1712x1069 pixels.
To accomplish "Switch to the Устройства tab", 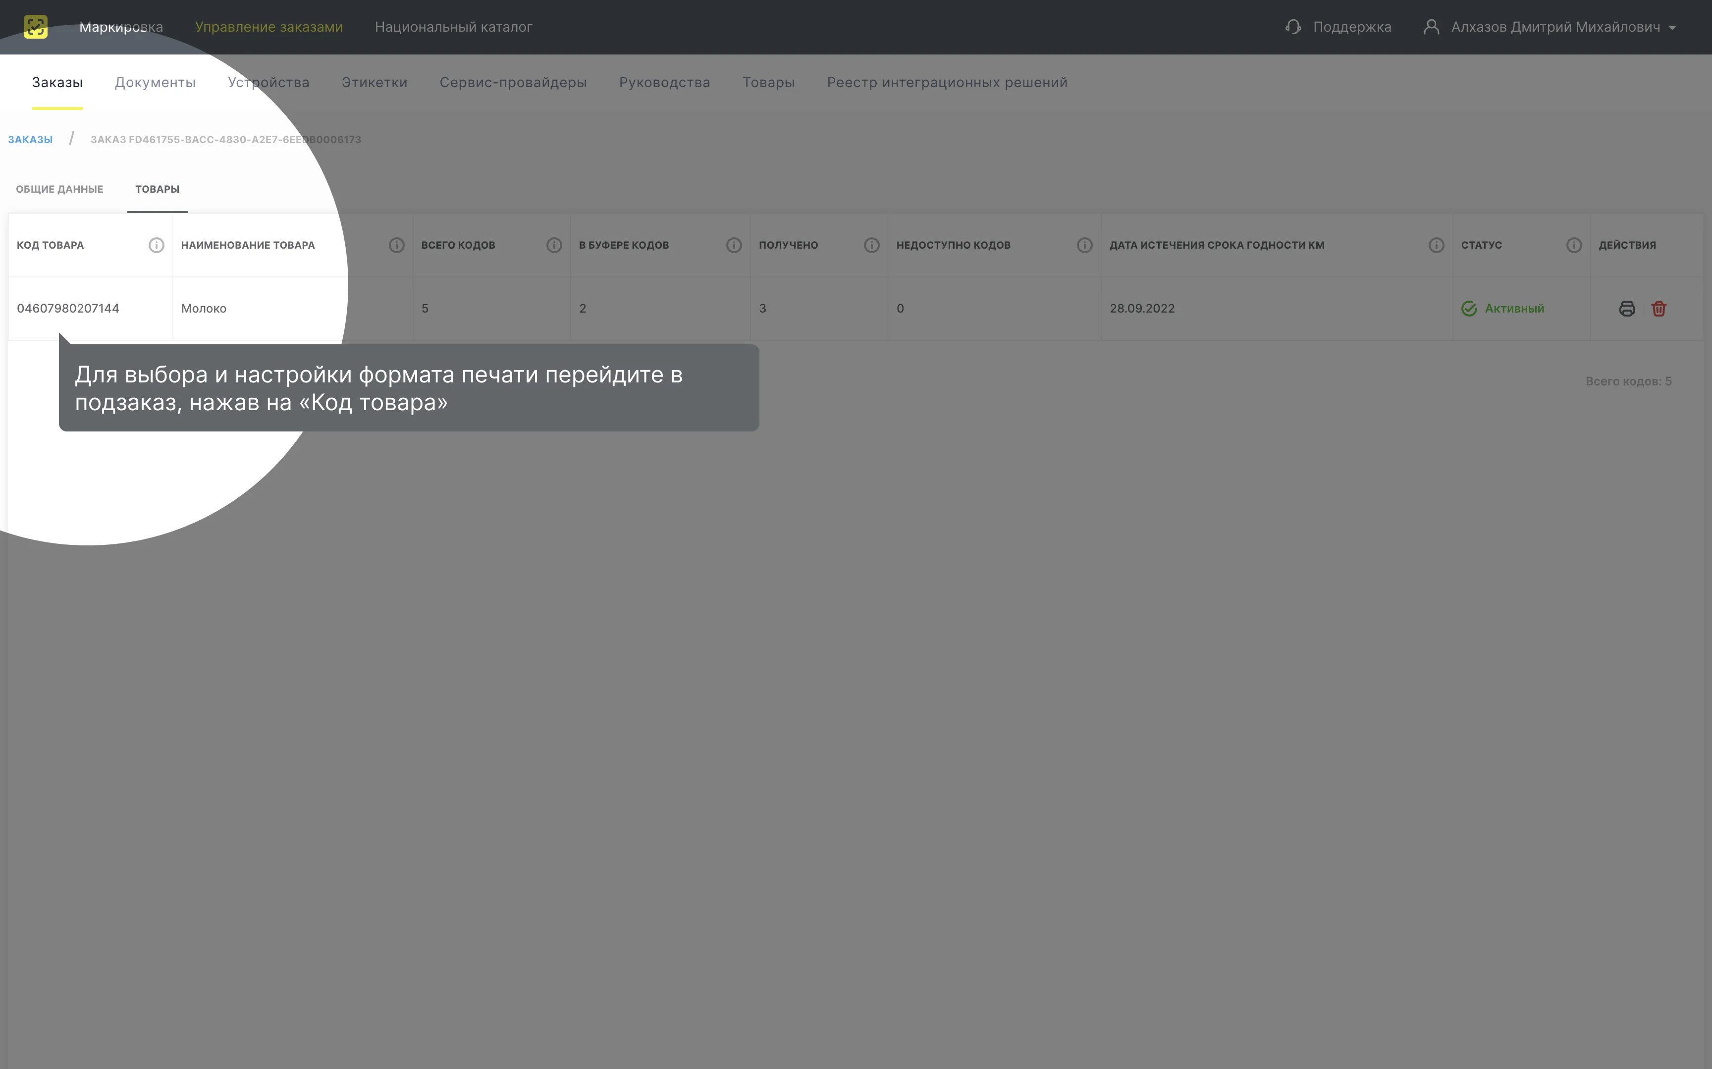I will [268, 83].
